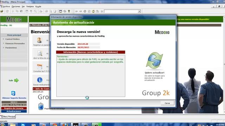Viewport: 225px width, 126px height.
Task: Open the Ayuda menu
Action: point(38,6)
